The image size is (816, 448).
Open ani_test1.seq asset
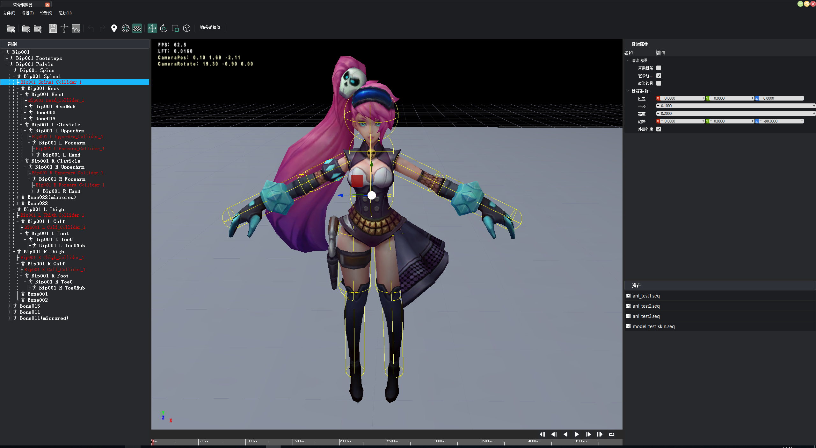click(x=646, y=296)
